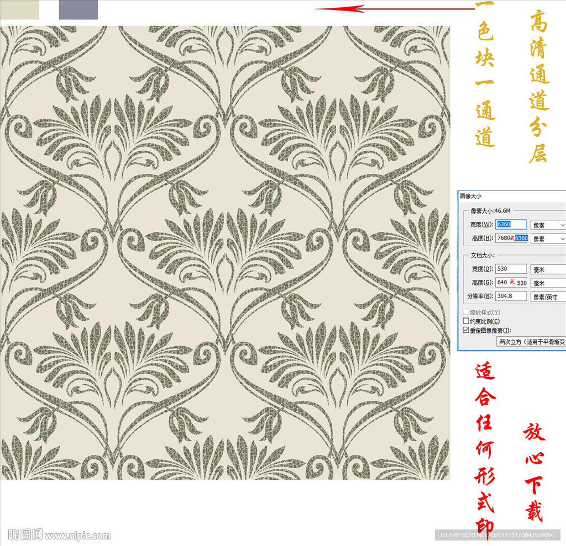The width and height of the screenshot is (566, 546).
Task: Uncheck the 重定图像像素(I) checkbox
Action: click(x=465, y=330)
